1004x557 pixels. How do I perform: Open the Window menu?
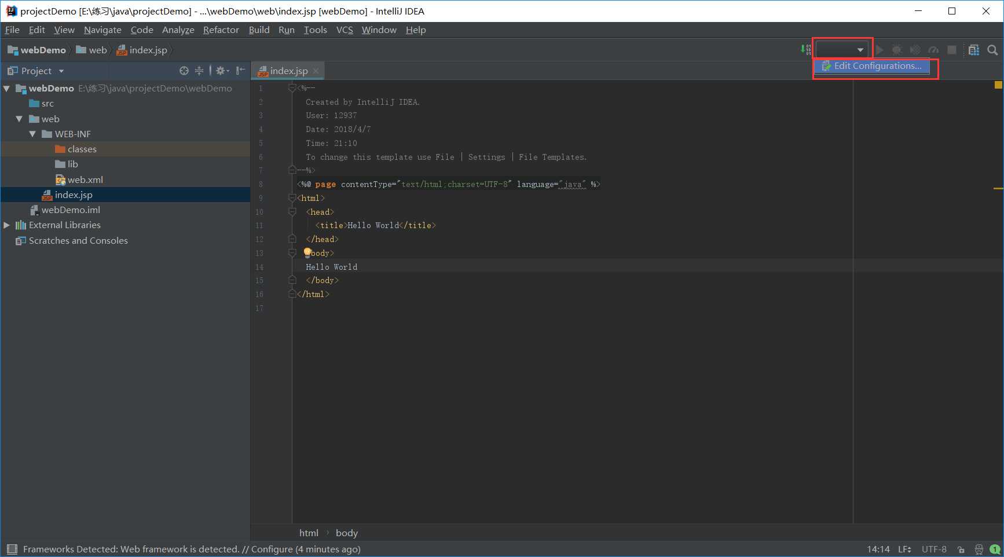(x=379, y=30)
